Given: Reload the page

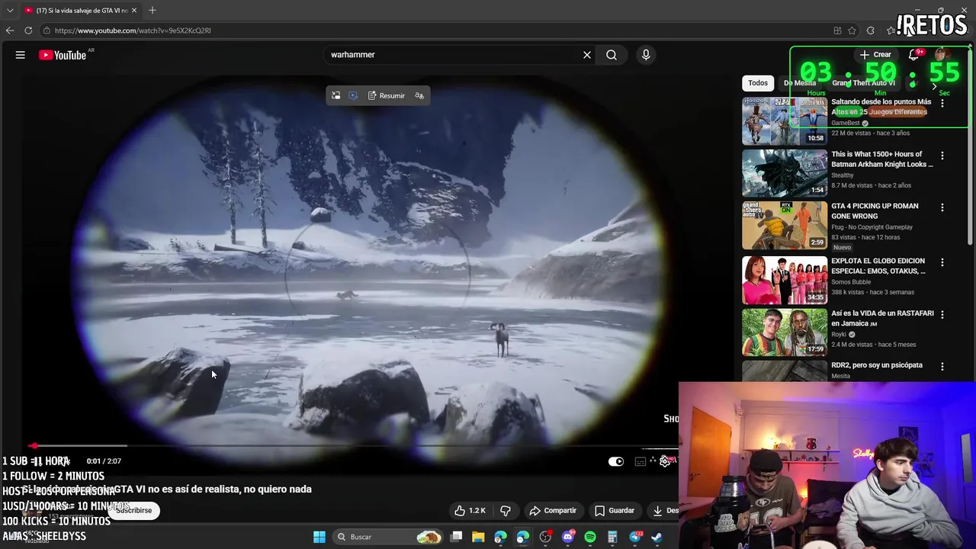Looking at the screenshot, I should coord(28,30).
